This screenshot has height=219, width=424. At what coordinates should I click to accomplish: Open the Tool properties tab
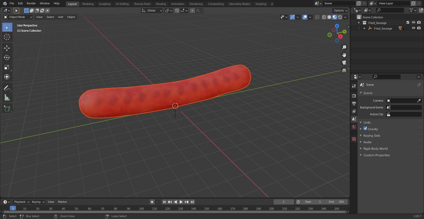pos(354,86)
